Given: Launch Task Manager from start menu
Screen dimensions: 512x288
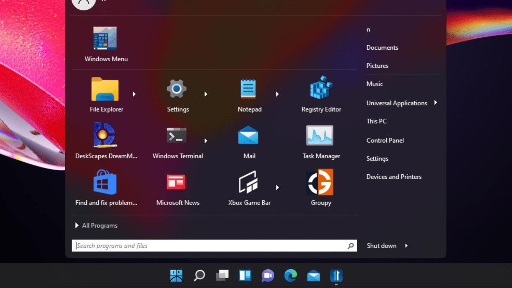Looking at the screenshot, I should coord(320,135).
